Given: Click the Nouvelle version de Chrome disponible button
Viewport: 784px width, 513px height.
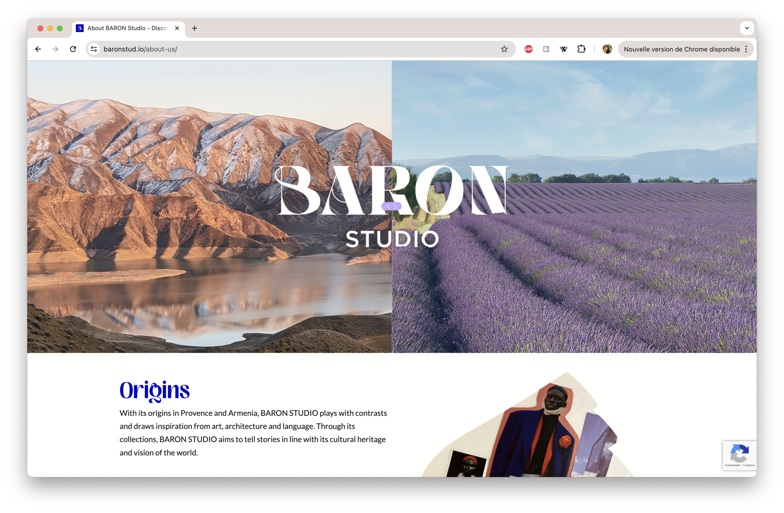Looking at the screenshot, I should tap(682, 49).
